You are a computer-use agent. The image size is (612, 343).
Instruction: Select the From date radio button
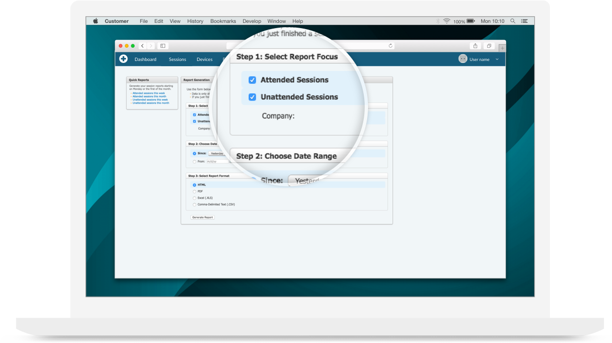(194, 161)
